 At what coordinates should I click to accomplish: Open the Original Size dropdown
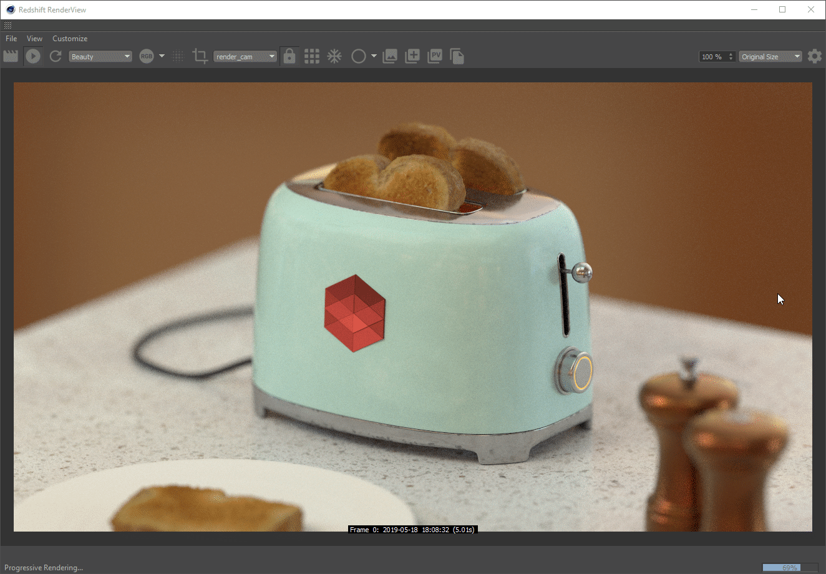click(x=770, y=57)
